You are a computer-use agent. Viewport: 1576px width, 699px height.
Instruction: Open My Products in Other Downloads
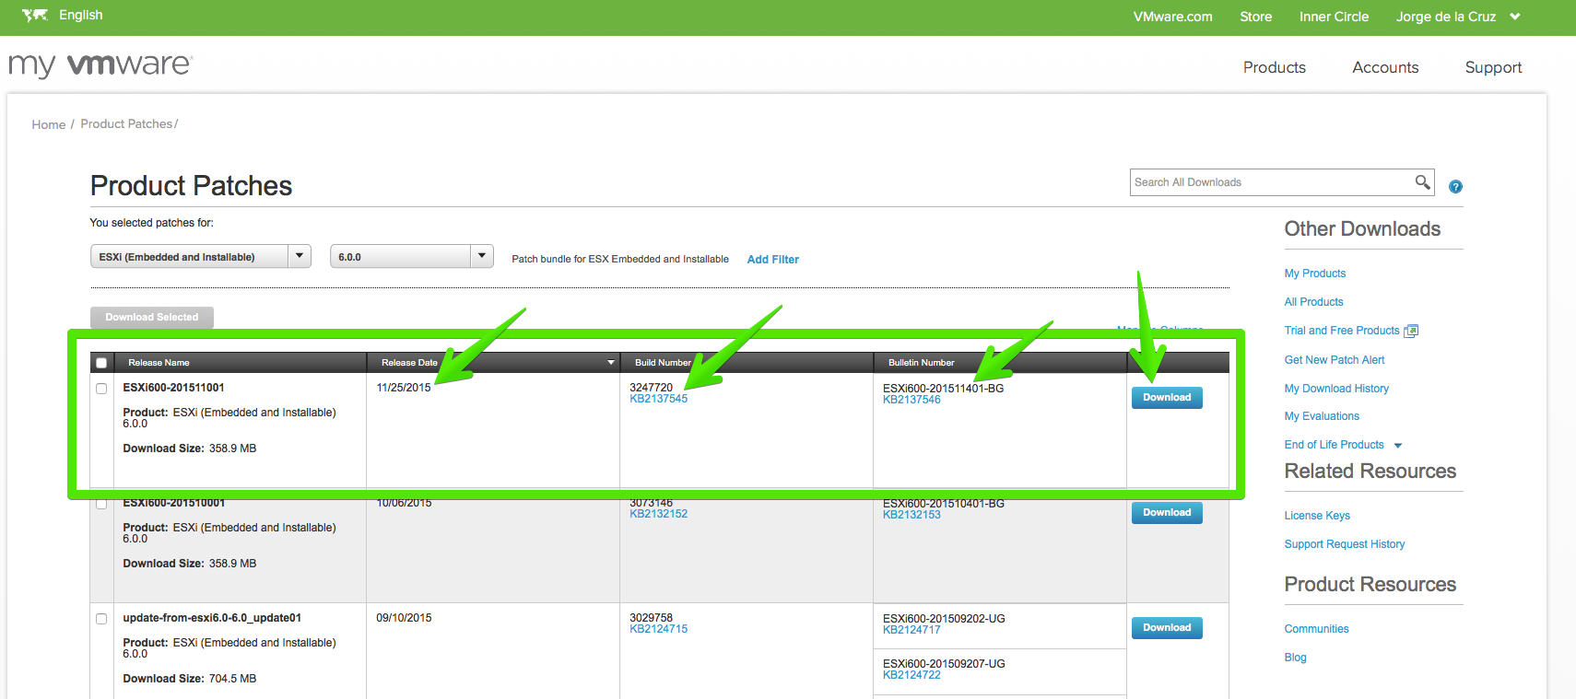click(x=1315, y=274)
